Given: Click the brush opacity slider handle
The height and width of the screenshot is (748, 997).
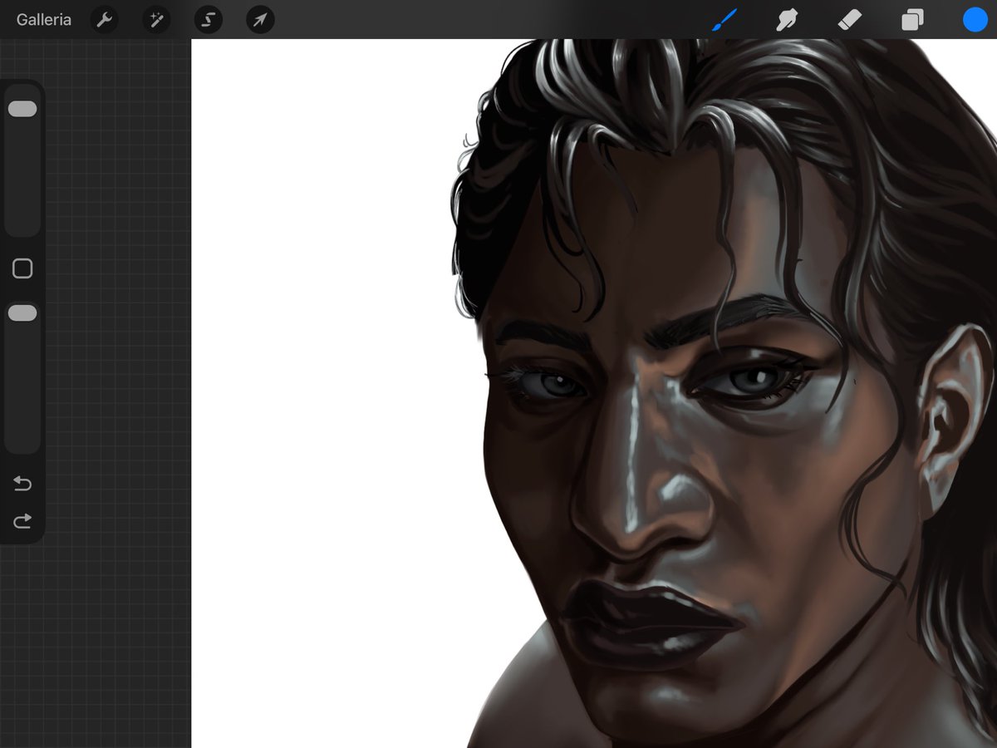Looking at the screenshot, I should coord(22,312).
